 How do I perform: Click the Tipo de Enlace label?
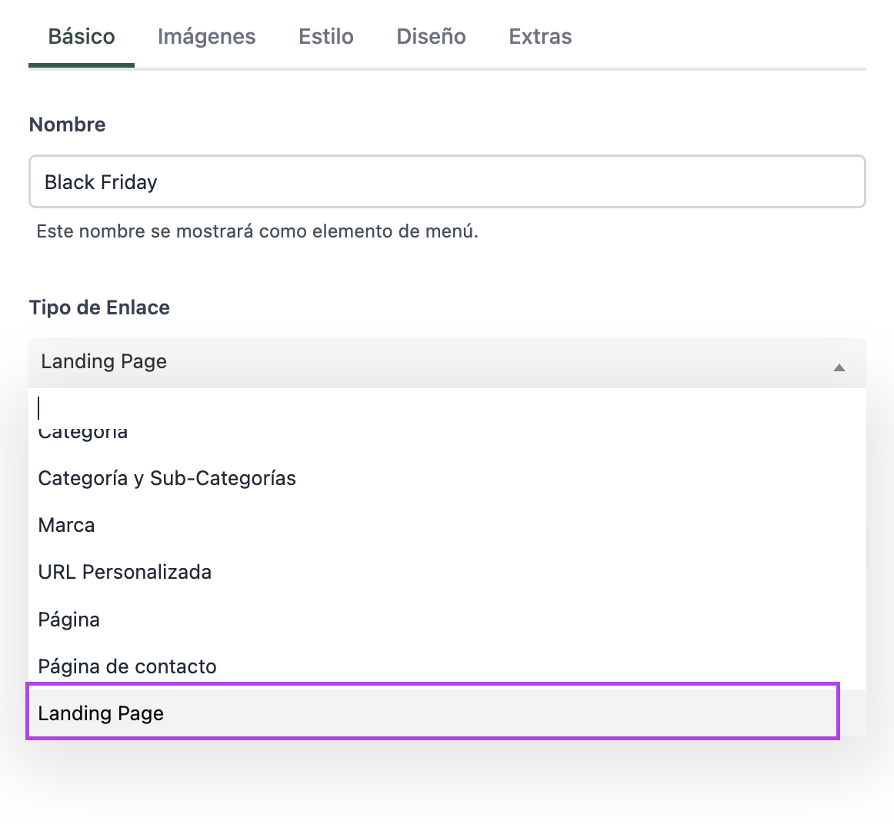99,307
